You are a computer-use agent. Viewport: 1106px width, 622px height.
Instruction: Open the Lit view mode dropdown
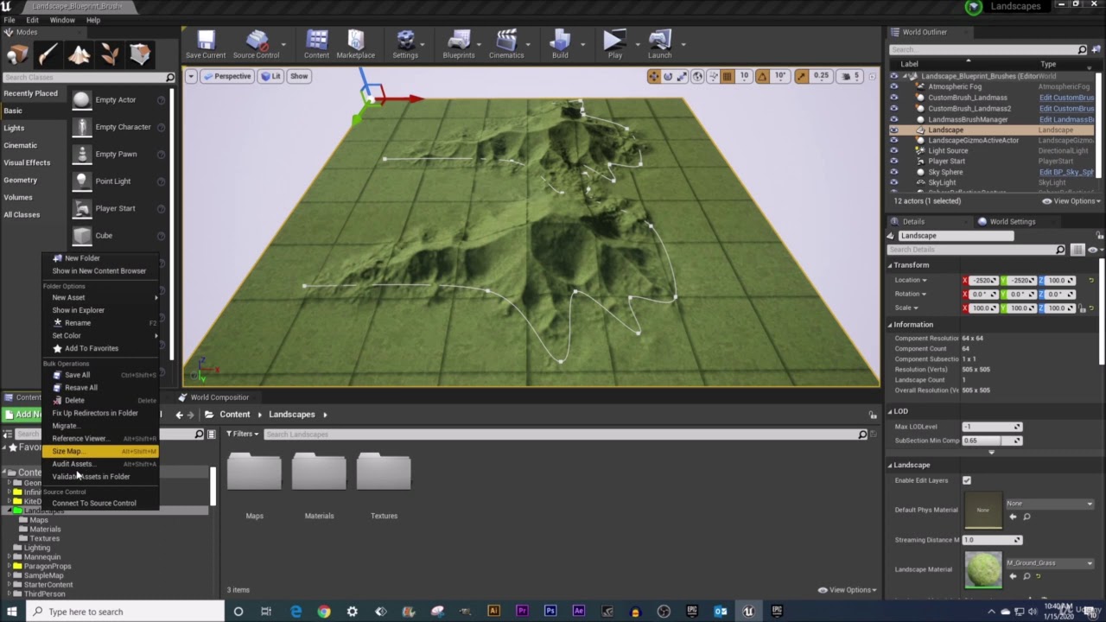point(270,76)
